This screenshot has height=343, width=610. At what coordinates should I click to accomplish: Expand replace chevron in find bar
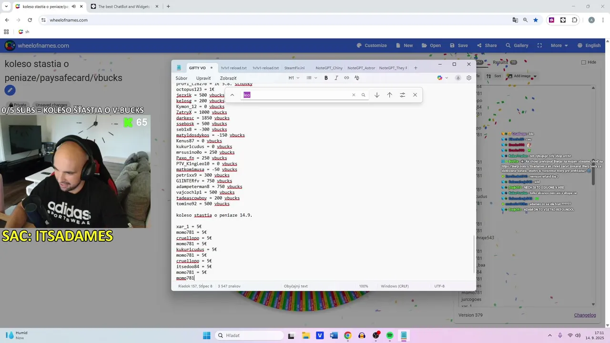(x=232, y=95)
